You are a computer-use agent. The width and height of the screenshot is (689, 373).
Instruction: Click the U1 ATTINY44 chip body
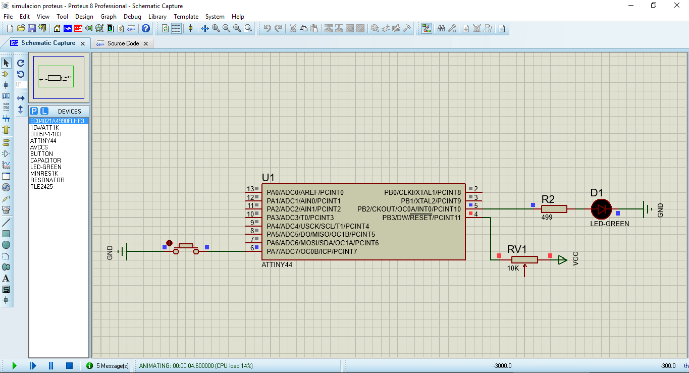click(x=363, y=222)
